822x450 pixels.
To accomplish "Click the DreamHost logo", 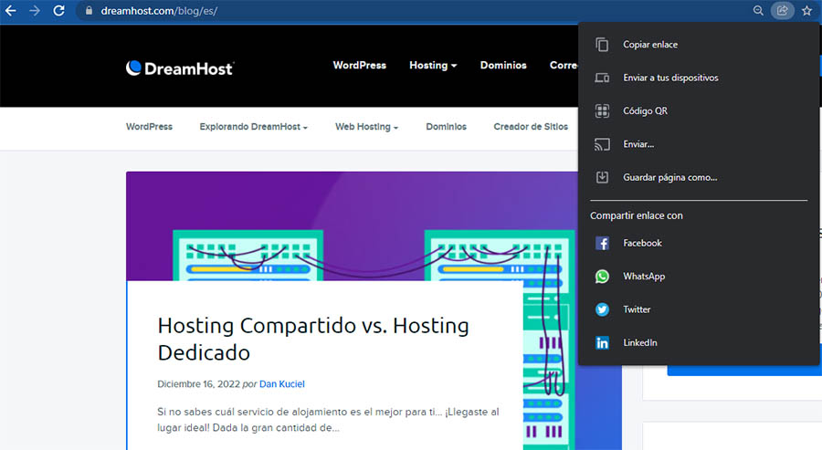I will point(180,68).
